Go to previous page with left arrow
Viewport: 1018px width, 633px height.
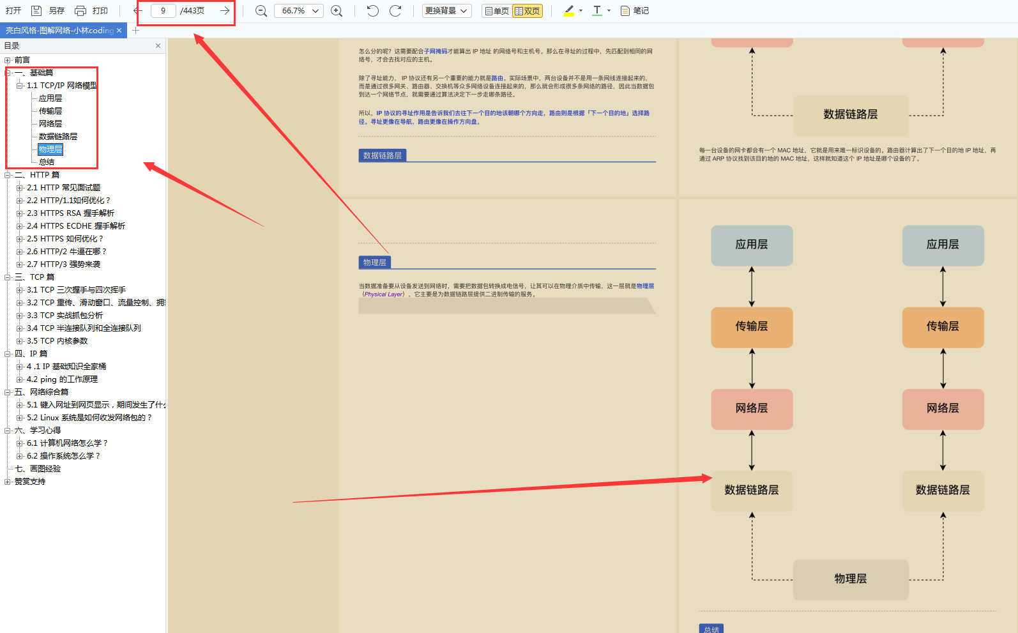click(x=137, y=11)
